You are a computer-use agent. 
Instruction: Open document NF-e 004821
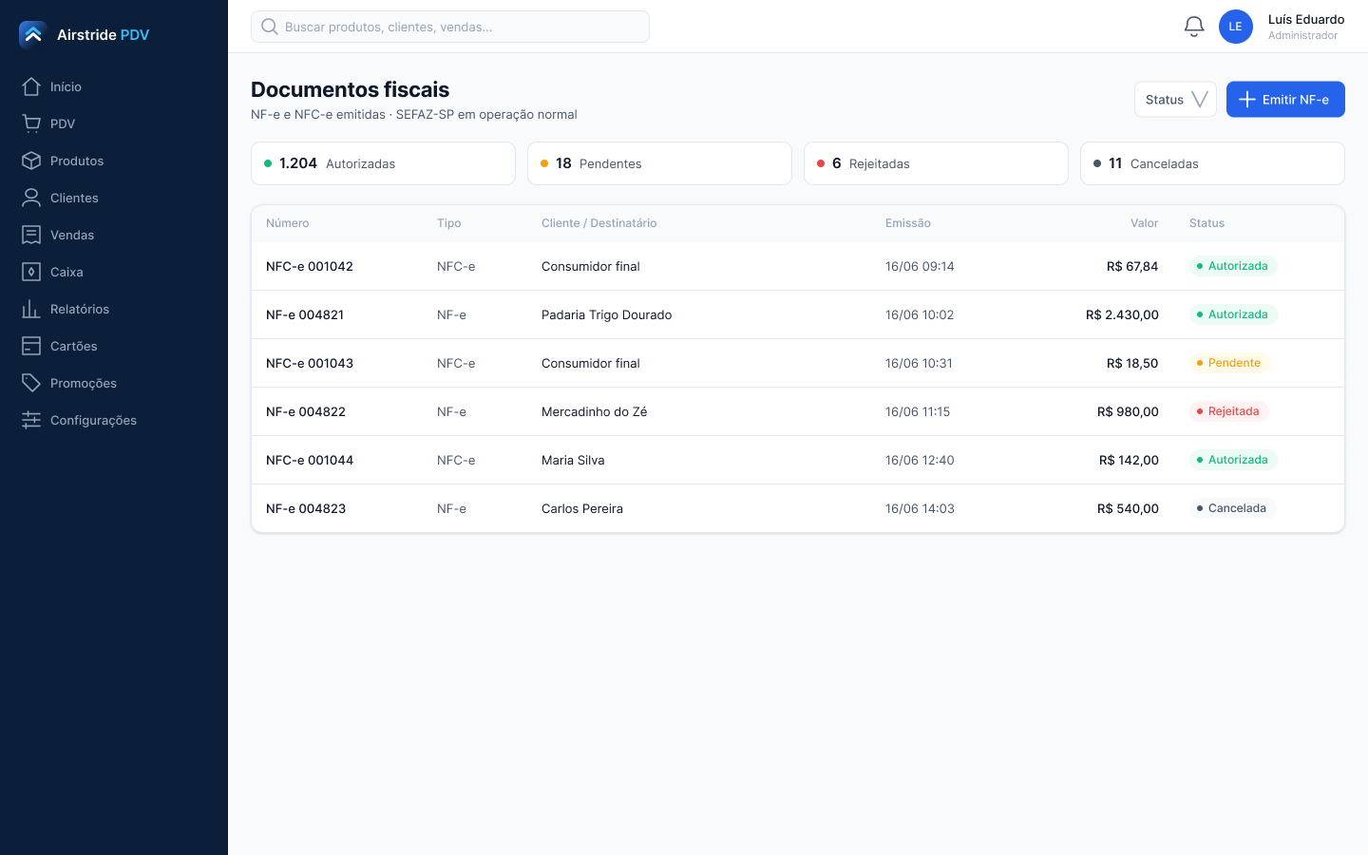[x=305, y=314]
